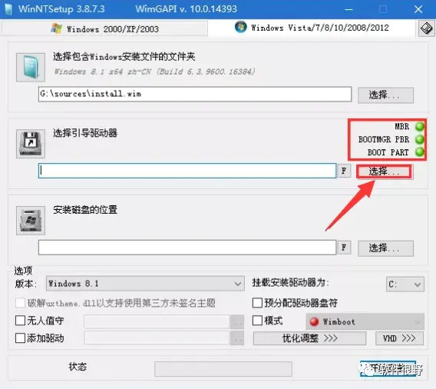Screen dimensions: 436x389
Task: Click the 选择引导驱动器 label
Action: [x=85, y=133]
